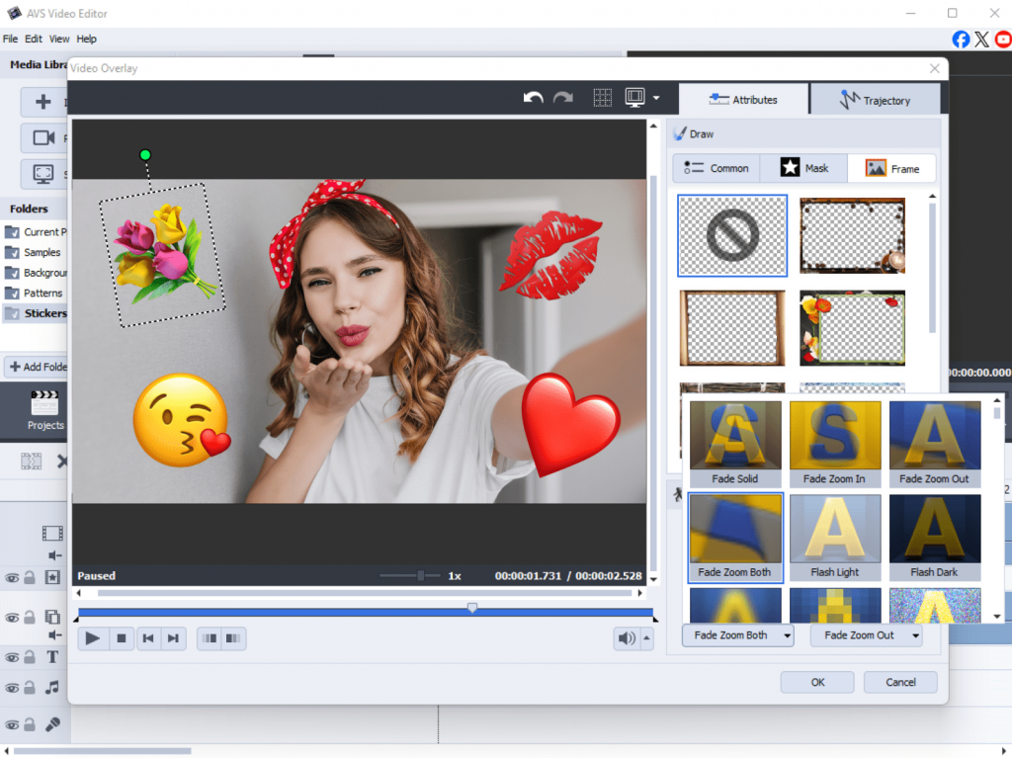Screen dimensions: 1012x758
Task: Switch to the Trajectory tab
Action: click(875, 100)
